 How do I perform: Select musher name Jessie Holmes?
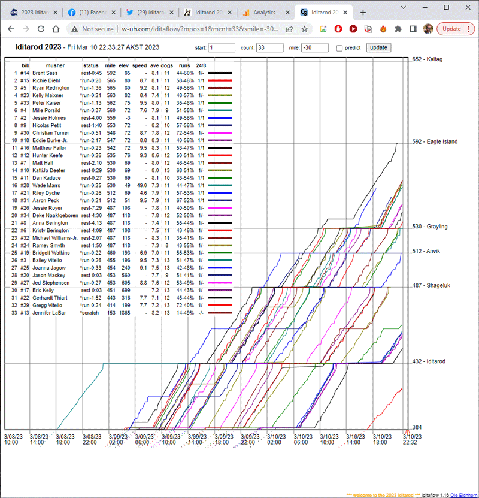49,118
